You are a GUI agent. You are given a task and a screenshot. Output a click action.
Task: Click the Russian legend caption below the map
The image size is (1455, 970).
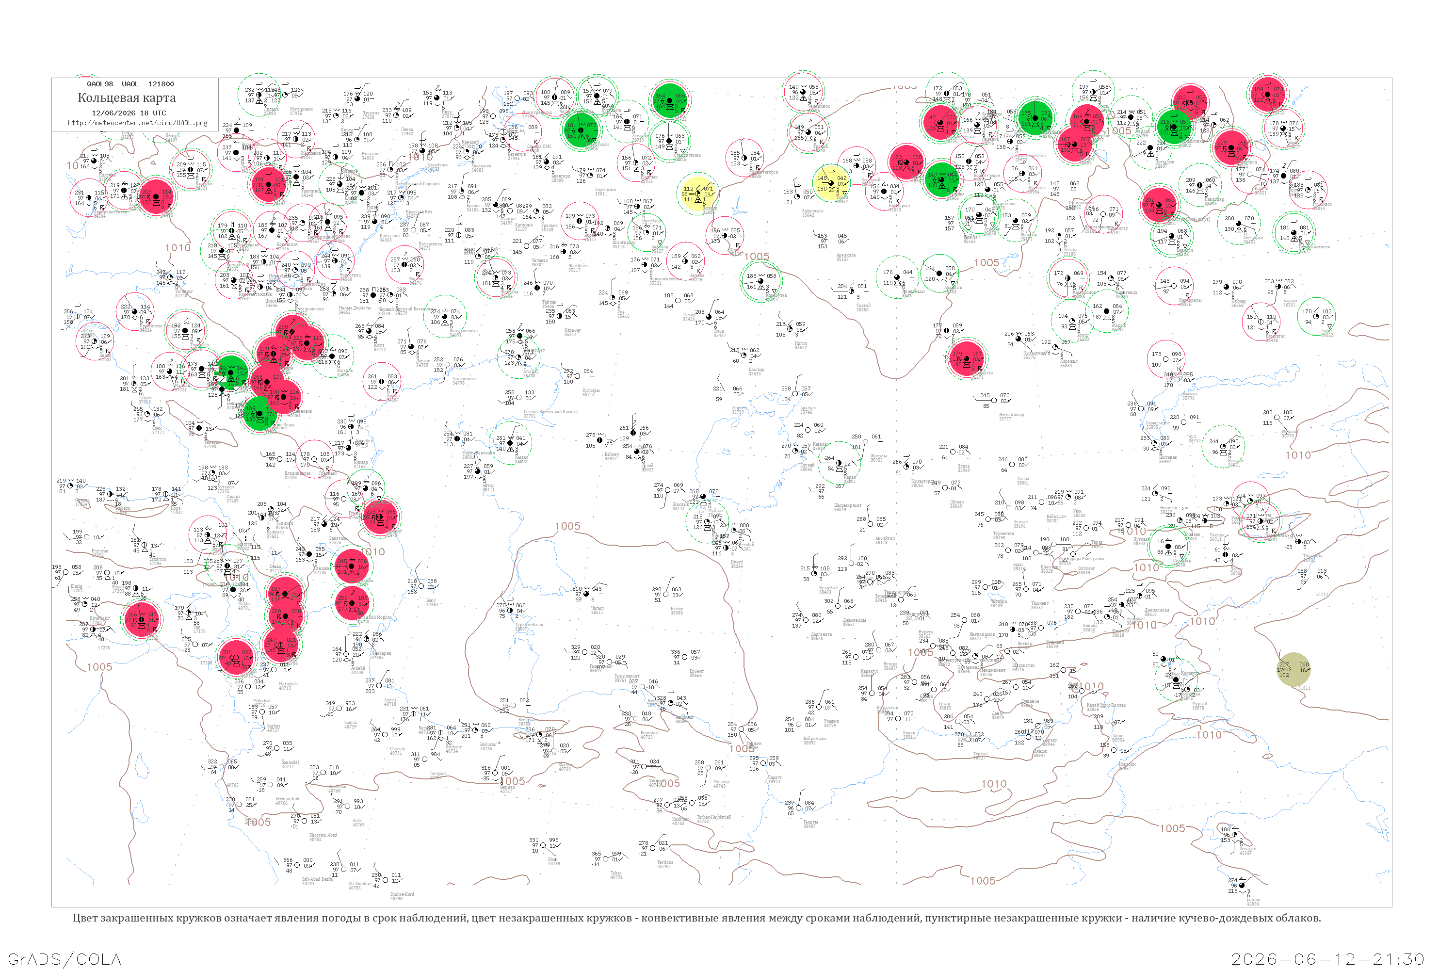696,918
